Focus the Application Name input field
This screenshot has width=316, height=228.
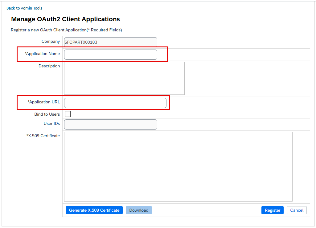[x=111, y=55]
